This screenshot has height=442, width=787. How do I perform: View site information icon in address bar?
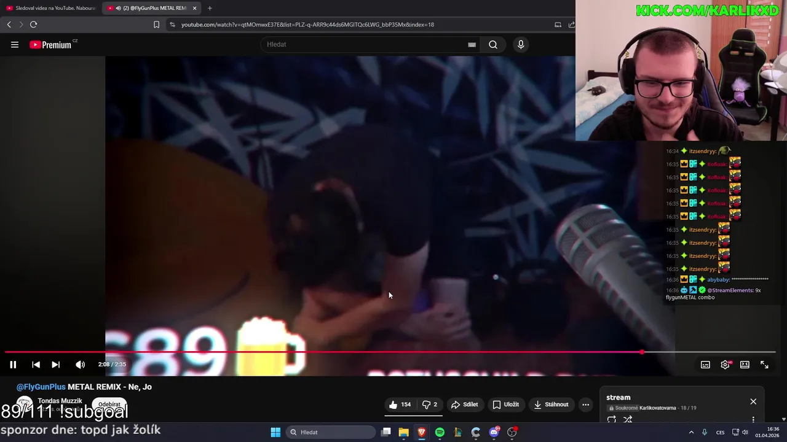point(172,25)
